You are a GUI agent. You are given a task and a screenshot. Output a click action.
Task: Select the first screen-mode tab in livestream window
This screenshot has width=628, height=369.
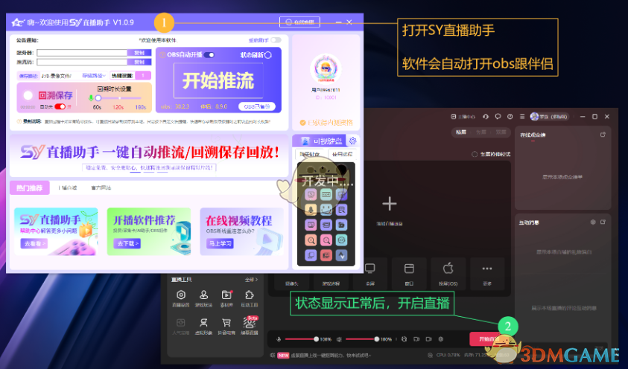click(461, 132)
